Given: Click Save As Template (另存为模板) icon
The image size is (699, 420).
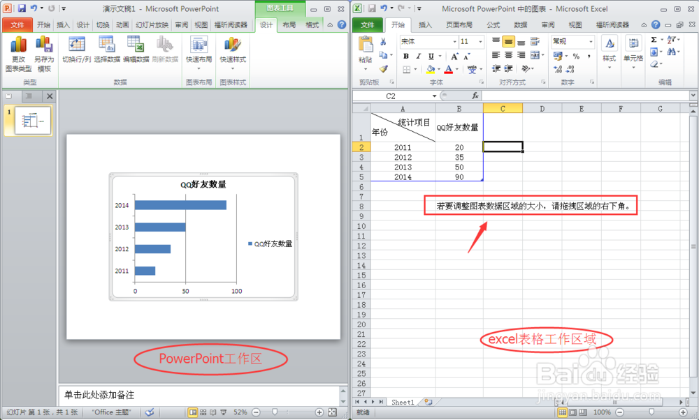Looking at the screenshot, I should [x=44, y=45].
